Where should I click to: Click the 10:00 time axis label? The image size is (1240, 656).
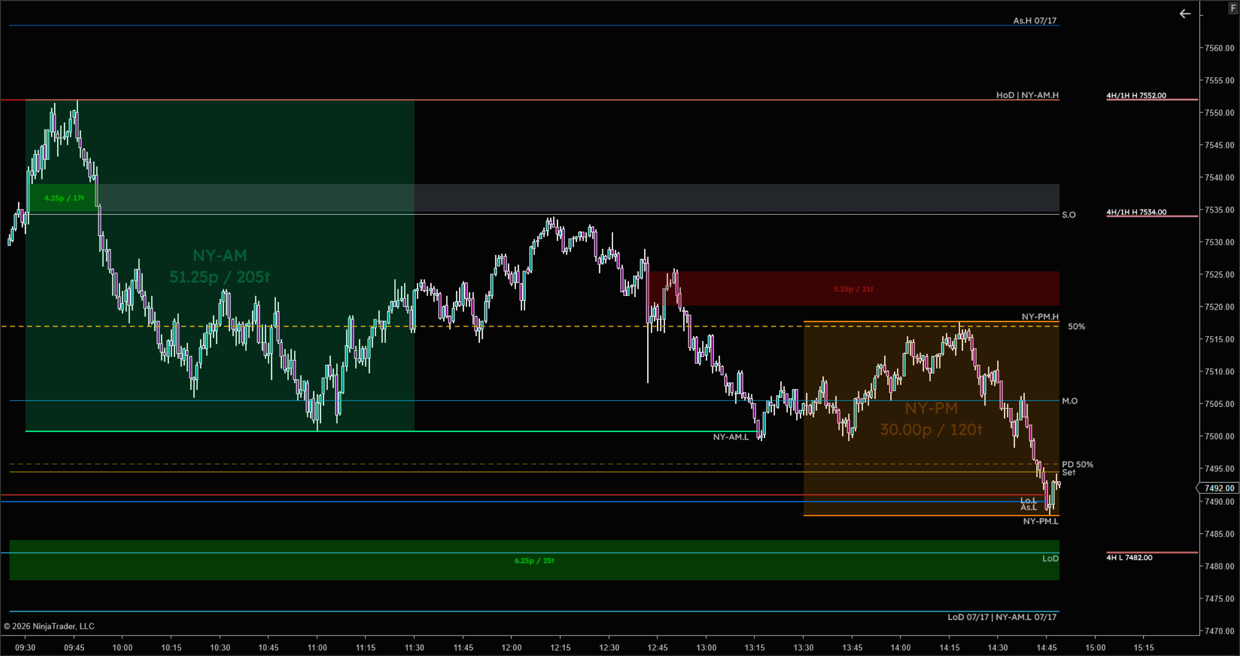point(122,648)
